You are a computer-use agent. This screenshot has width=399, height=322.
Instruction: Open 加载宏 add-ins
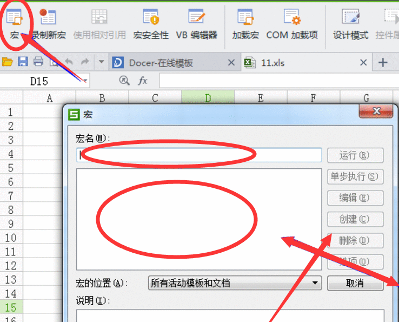(245, 24)
